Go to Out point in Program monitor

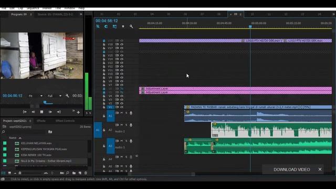(58, 112)
